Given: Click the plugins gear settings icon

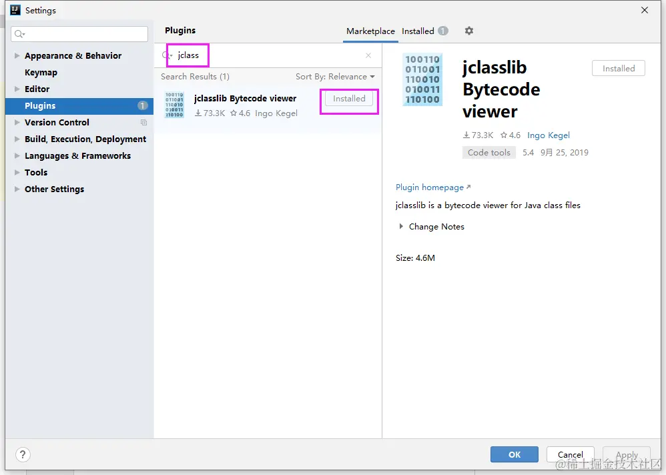Looking at the screenshot, I should coord(468,31).
